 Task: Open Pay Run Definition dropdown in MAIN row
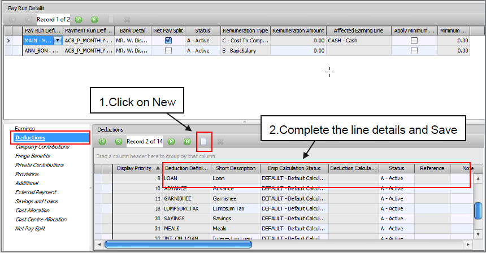(58, 40)
